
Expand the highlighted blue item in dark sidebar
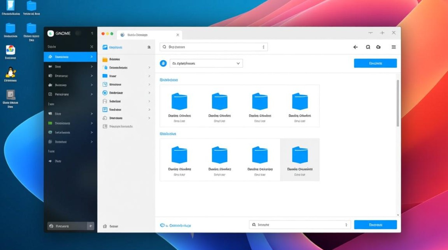point(91,57)
